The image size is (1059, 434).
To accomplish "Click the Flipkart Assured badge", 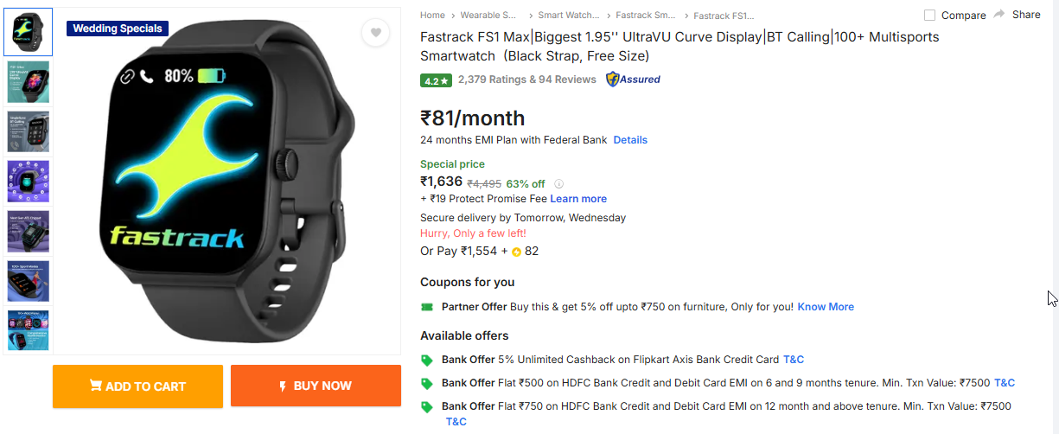I will (633, 80).
